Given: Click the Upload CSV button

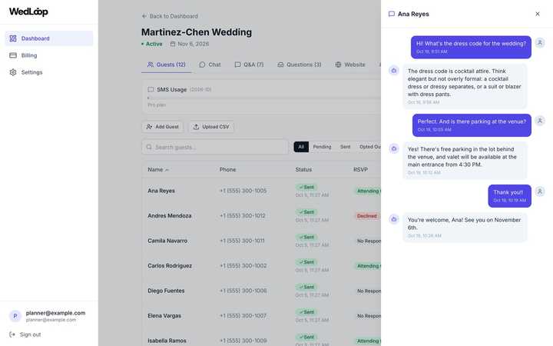Looking at the screenshot, I should tap(211, 127).
